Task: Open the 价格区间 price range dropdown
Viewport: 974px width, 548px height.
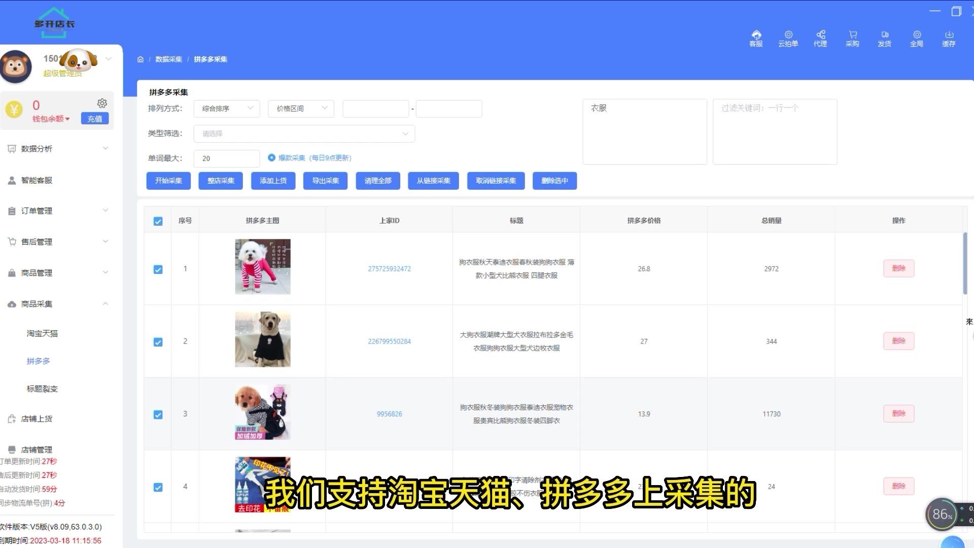Action: click(301, 109)
